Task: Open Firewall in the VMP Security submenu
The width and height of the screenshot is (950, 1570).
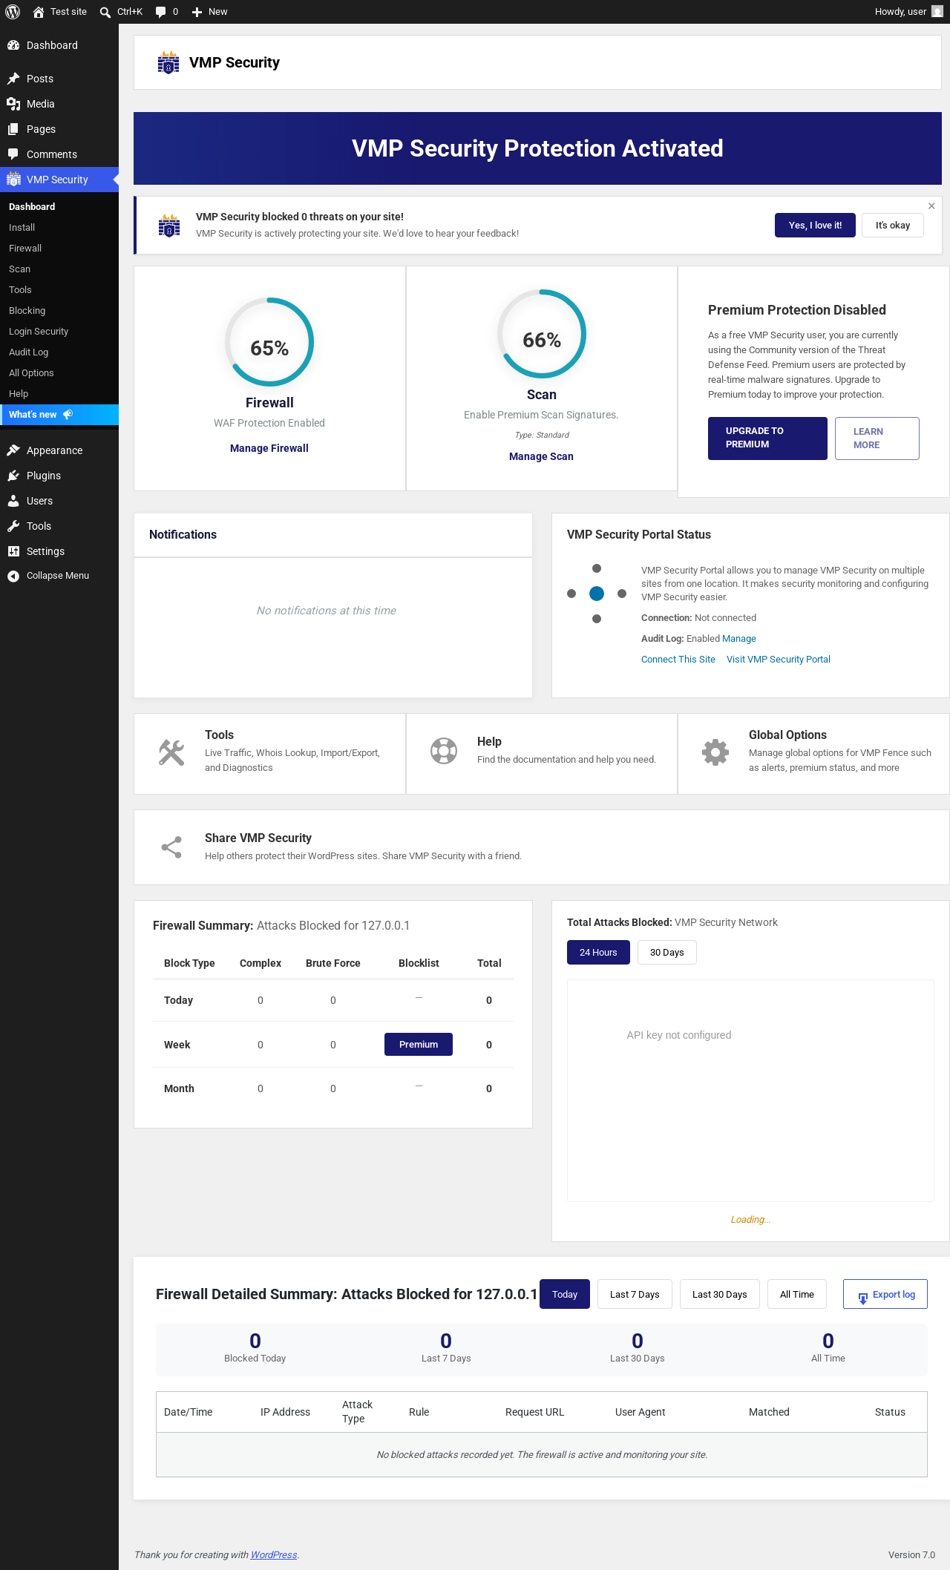Action: (25, 249)
